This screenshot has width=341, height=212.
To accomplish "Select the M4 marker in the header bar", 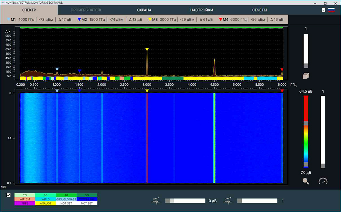I will tap(223, 20).
